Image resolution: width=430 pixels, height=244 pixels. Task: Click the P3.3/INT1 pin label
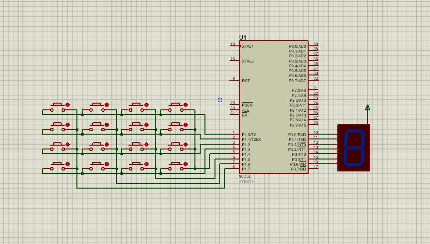click(x=297, y=149)
